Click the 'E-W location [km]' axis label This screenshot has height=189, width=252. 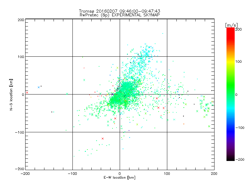point(119,178)
